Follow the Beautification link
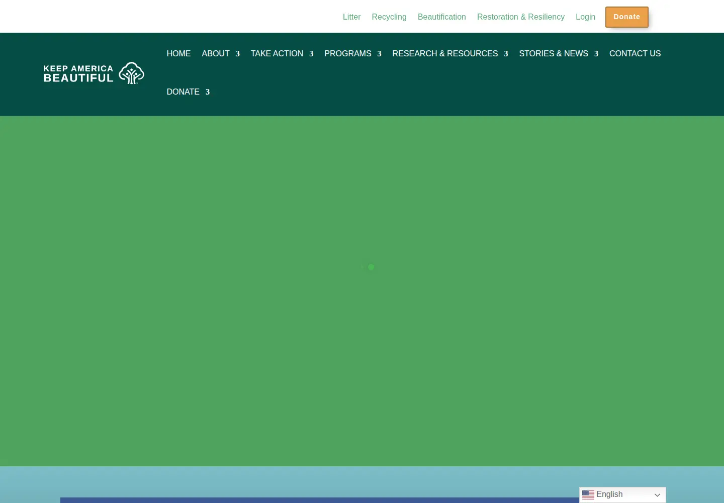724x503 pixels. tap(442, 17)
